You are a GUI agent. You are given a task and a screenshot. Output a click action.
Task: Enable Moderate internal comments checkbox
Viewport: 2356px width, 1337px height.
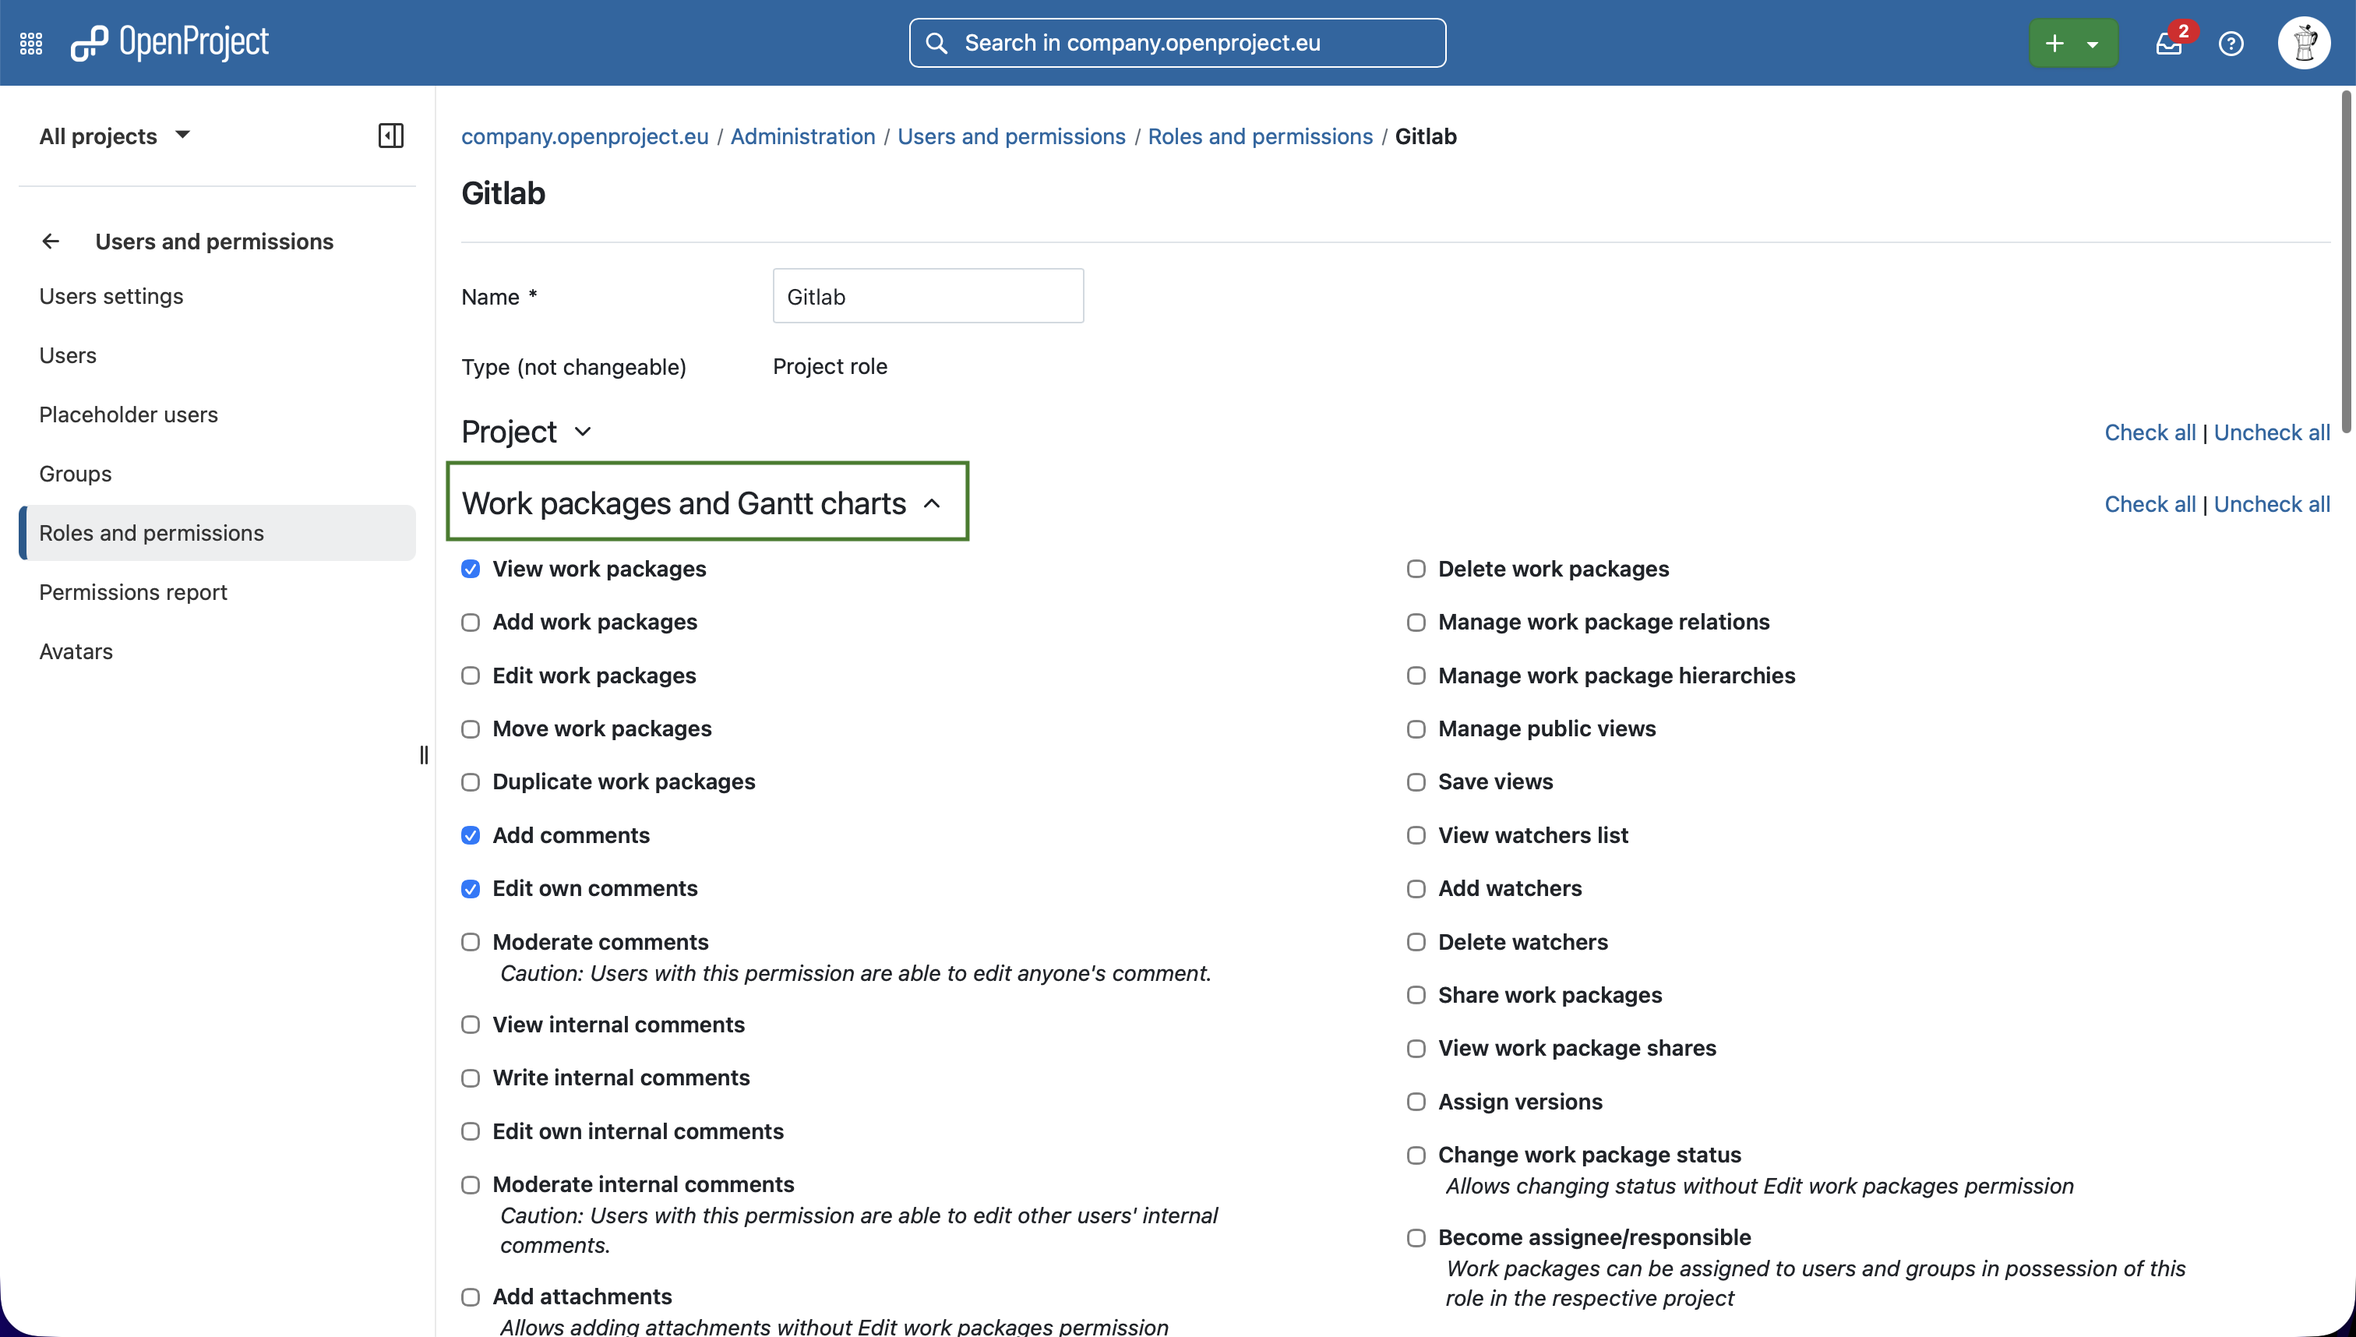click(x=470, y=1184)
